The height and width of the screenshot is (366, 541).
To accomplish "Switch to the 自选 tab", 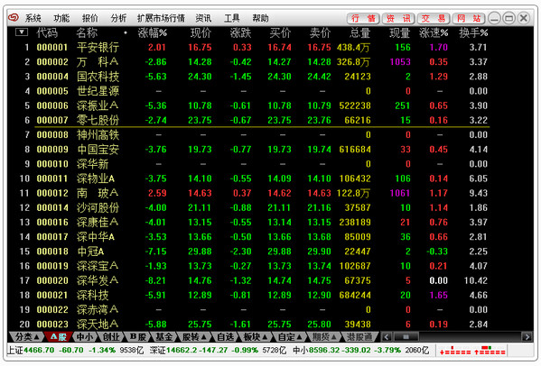I will pyautogui.click(x=225, y=337).
